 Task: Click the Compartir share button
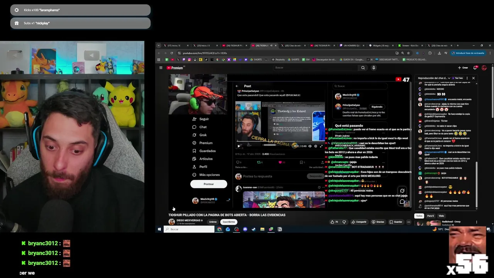[359, 222]
